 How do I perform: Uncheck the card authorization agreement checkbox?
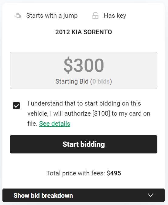(16, 106)
